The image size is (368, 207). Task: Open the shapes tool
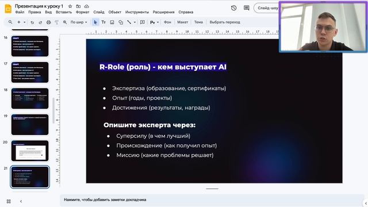coord(121,22)
